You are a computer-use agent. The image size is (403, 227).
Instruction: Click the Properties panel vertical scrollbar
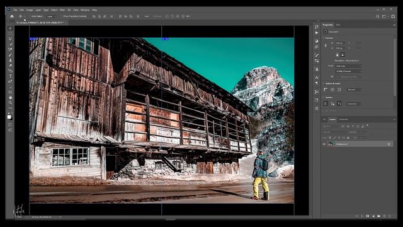(x=395, y=67)
